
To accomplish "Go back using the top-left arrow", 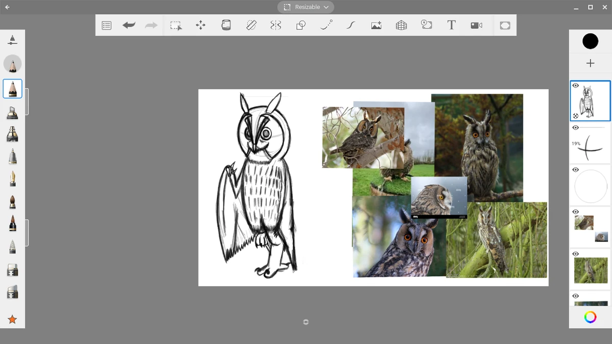I will pyautogui.click(x=7, y=7).
